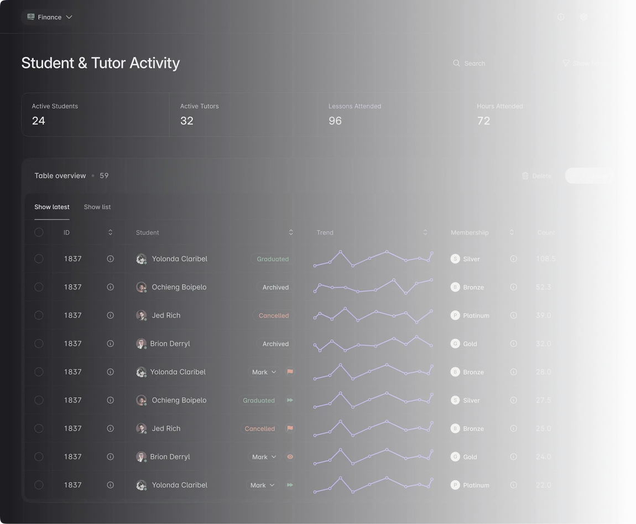The width and height of the screenshot is (636, 524).
Task: Sort the table by ID column
Action: (x=110, y=232)
